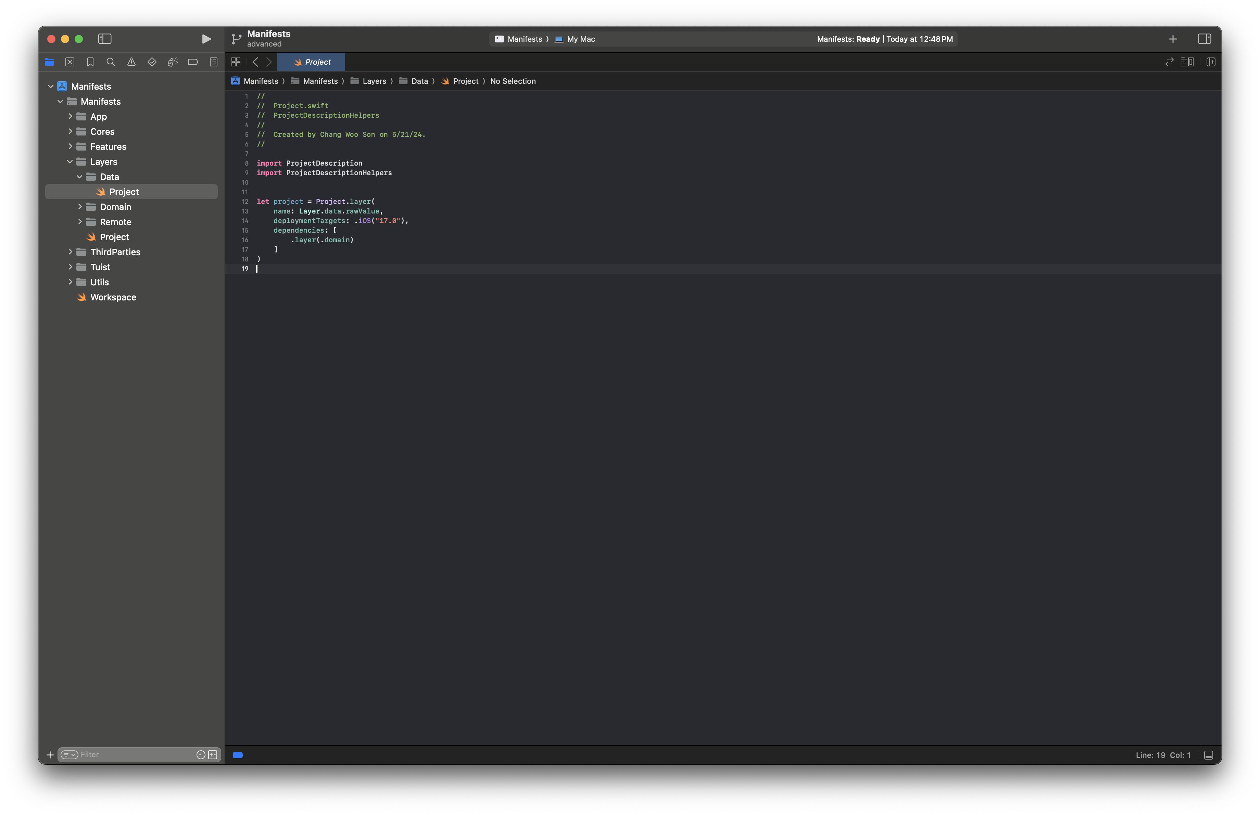This screenshot has height=815, width=1260.
Task: Click the import ProjectDescription line
Action: (310, 163)
